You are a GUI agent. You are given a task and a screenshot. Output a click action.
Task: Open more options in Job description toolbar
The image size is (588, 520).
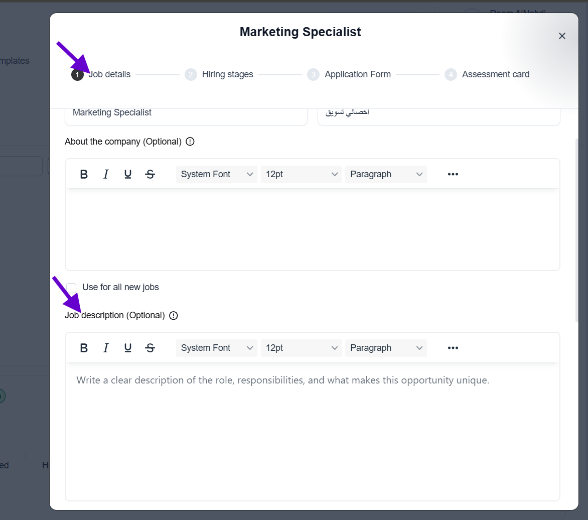[x=453, y=348]
